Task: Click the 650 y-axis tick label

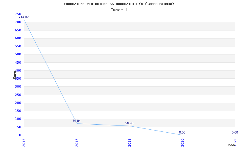Action: pyautogui.click(x=18, y=30)
